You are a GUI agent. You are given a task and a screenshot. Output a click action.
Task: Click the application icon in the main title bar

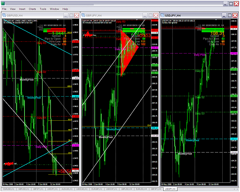(3, 3)
